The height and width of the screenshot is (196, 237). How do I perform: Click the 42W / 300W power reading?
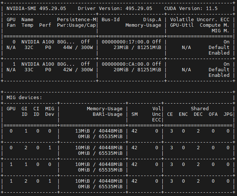(x=78, y=70)
